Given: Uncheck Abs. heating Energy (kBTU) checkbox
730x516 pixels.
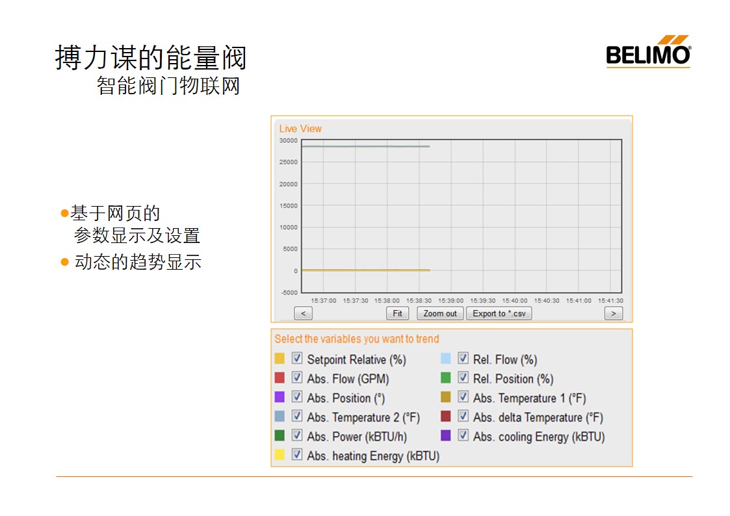Looking at the screenshot, I should 297,455.
